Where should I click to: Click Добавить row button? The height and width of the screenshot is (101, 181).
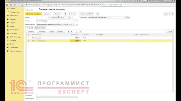[x=31, y=31]
